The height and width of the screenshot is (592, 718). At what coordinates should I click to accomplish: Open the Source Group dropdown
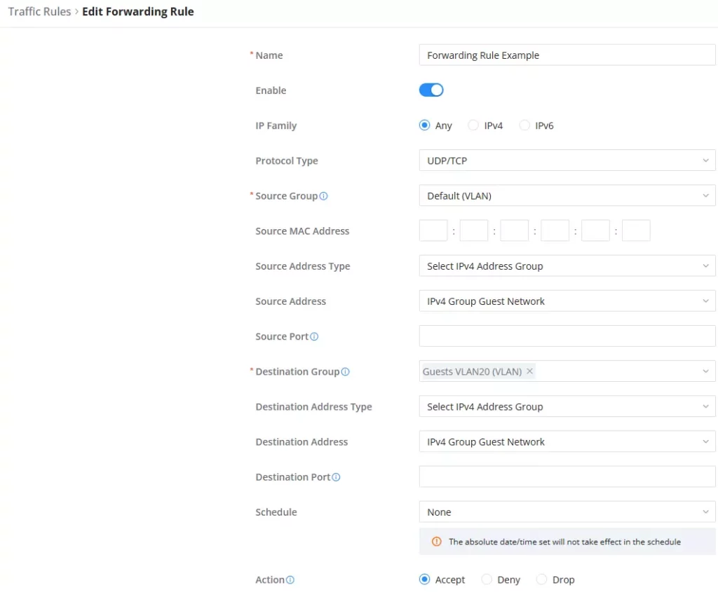[x=567, y=195]
